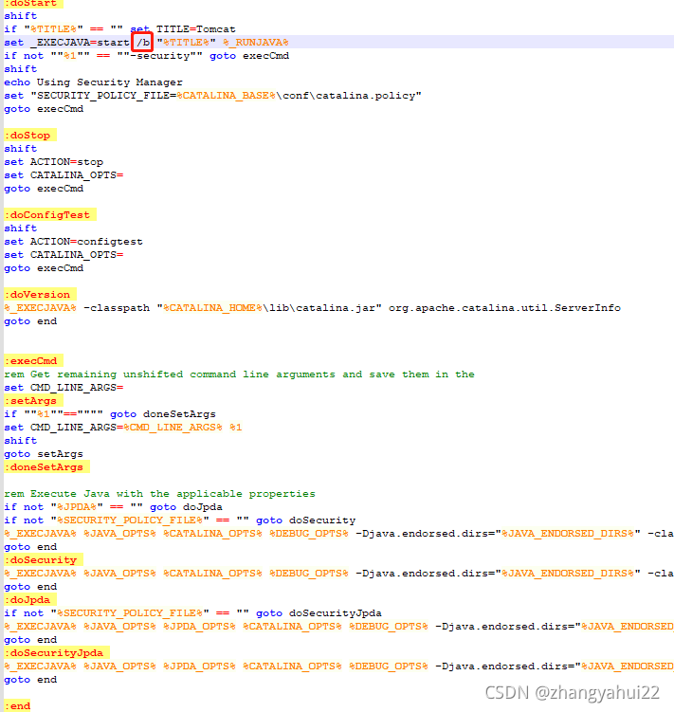Click the ':doSecurity' label line
The height and width of the screenshot is (712, 674).
pos(44,560)
